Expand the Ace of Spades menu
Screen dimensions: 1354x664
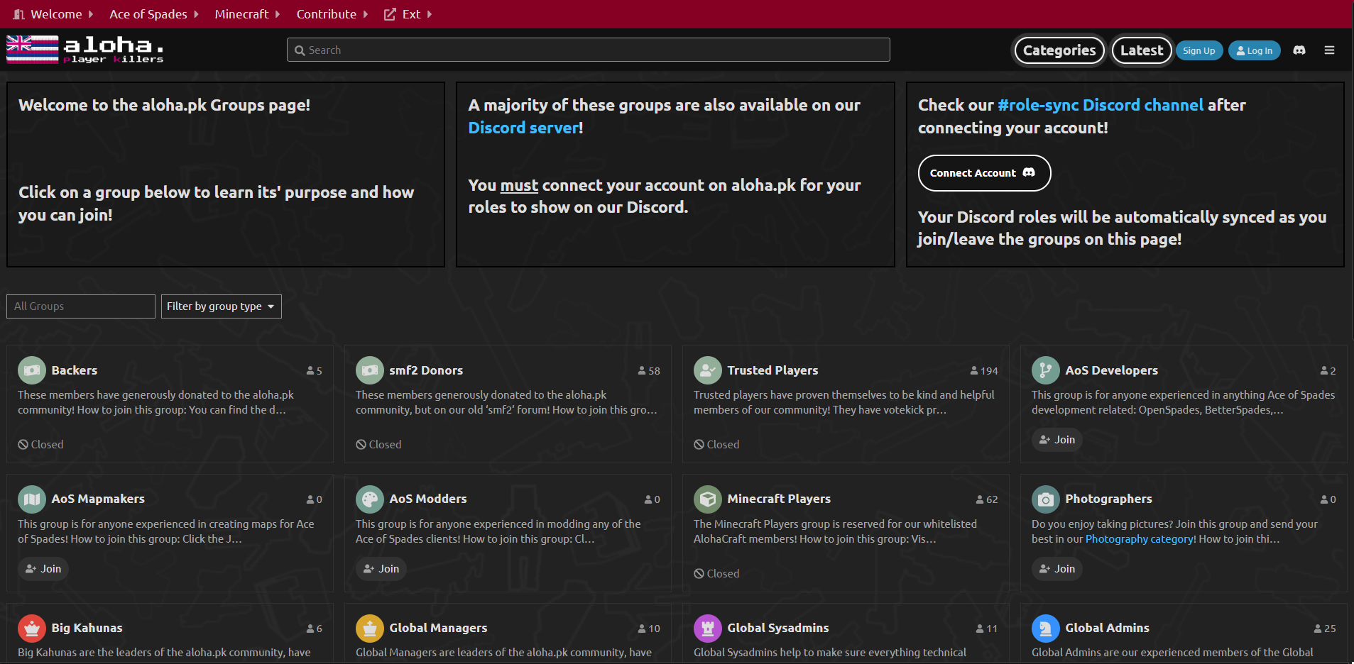pyautogui.click(x=154, y=14)
